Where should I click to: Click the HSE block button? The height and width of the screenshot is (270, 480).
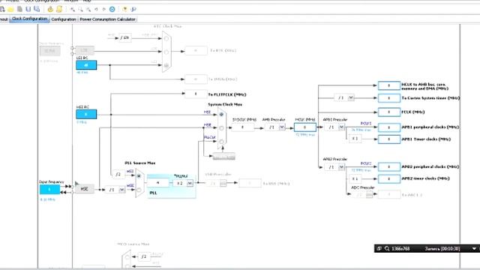pos(85,189)
